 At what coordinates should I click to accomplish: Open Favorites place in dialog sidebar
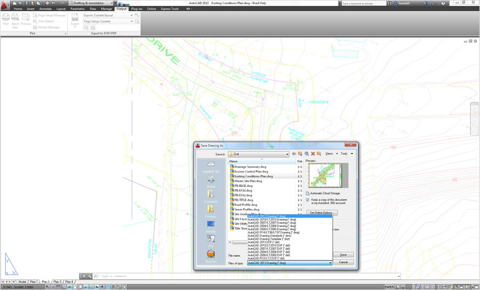[x=211, y=212]
